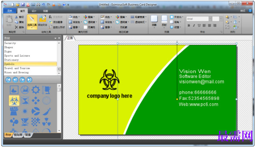Switch to the Design ribbon tab
Screen dimensions: 260x148
(x=34, y=11)
